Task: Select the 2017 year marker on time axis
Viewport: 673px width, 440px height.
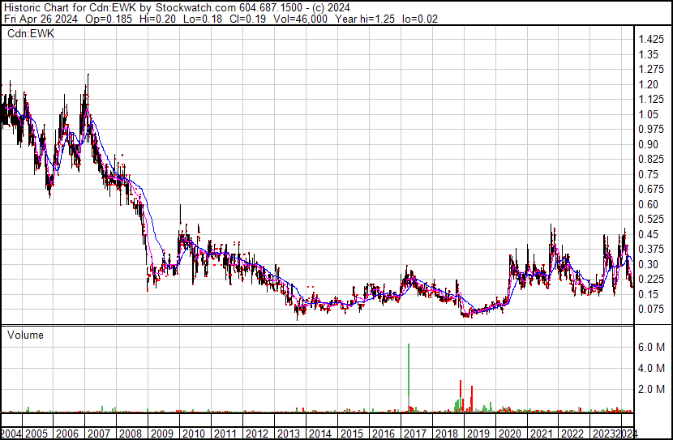Action: pos(413,434)
